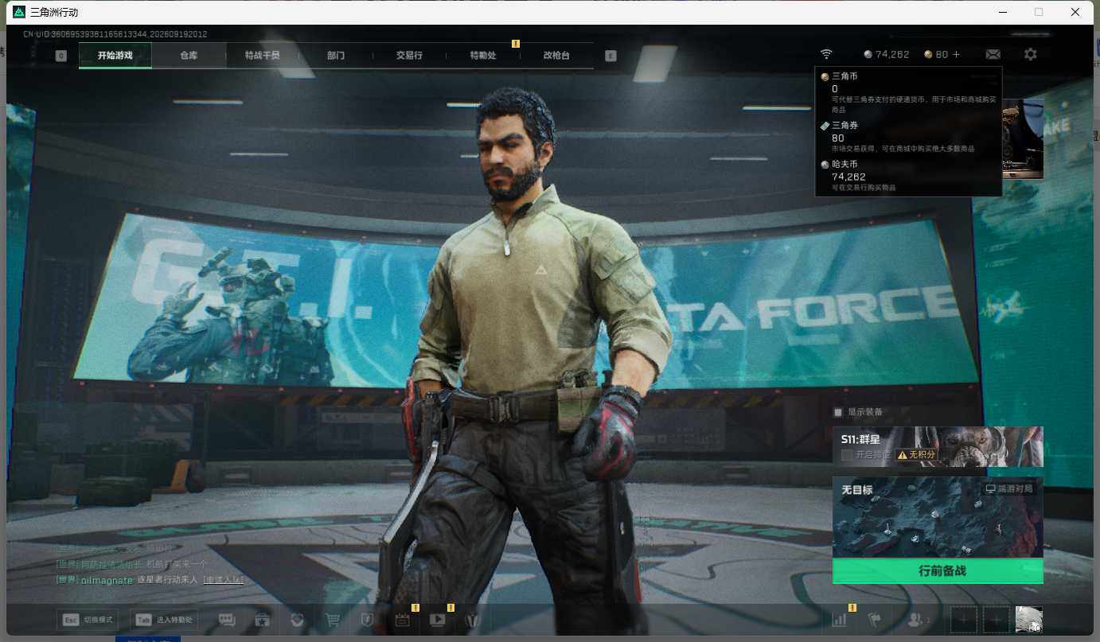Click the Tab 进入特勤处 button
Image resolution: width=1100 pixels, height=642 pixels.
pyautogui.click(x=166, y=620)
